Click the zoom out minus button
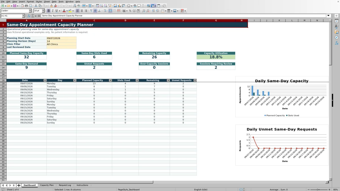This screenshot has height=191, width=340. (x=308, y=190)
